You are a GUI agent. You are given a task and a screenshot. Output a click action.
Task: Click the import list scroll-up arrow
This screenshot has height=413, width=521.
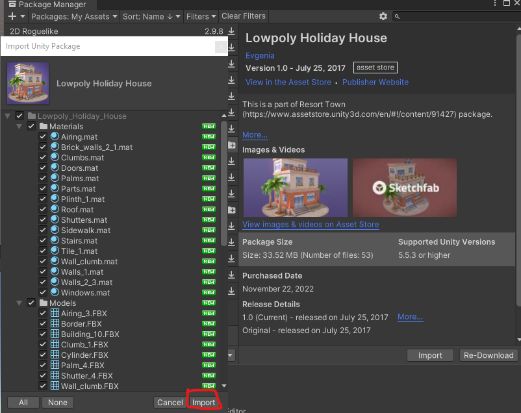(x=224, y=116)
